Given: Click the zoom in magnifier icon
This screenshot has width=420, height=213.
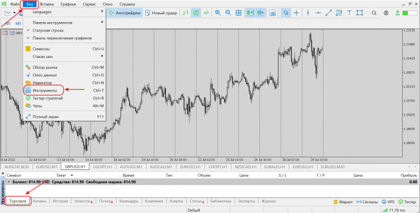Looking at the screenshot, I should [218, 13].
